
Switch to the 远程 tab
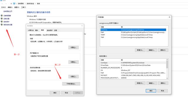(x=56, y=30)
